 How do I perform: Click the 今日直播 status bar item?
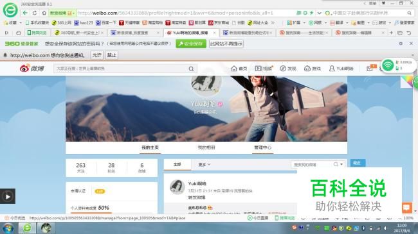(258, 218)
